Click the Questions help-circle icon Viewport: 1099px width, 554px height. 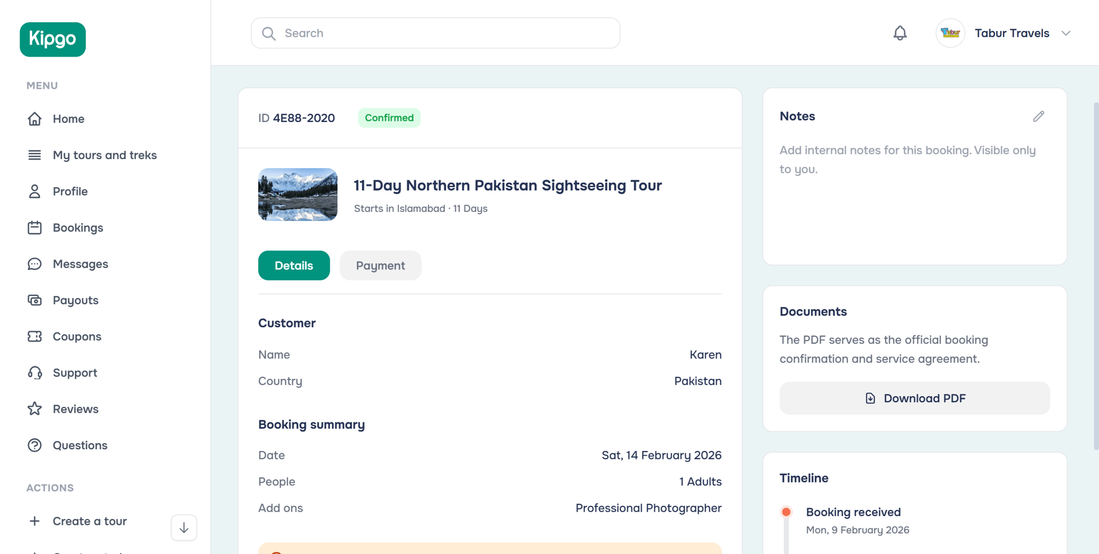coord(35,445)
